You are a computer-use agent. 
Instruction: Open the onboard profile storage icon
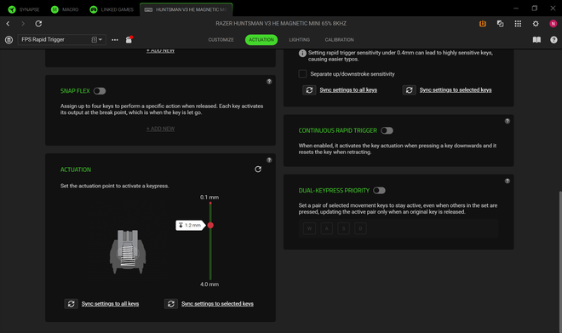(129, 40)
